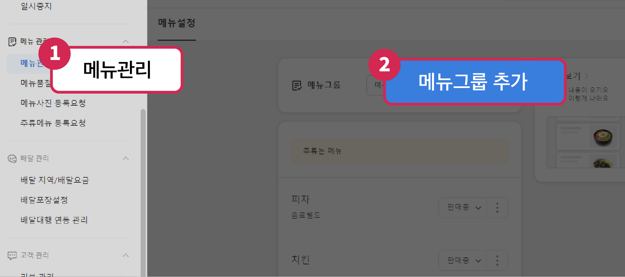Click the 고객 관리 chat bubble icon
This screenshot has width=625, height=277.
(x=12, y=256)
